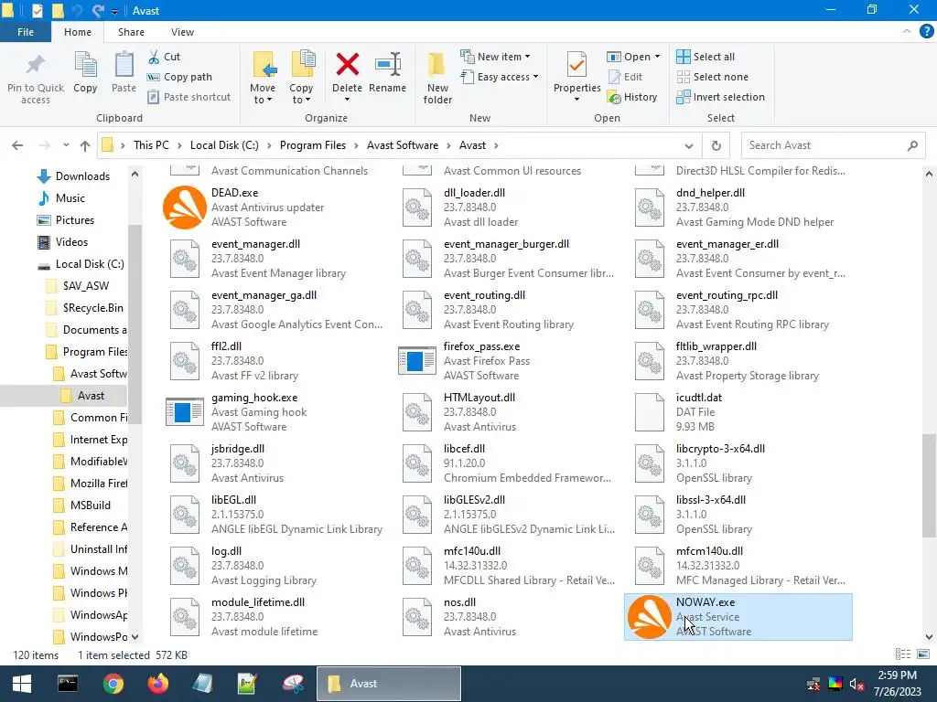Switch to the Share ribbon tab
Screen dimensions: 937x702
(131, 32)
